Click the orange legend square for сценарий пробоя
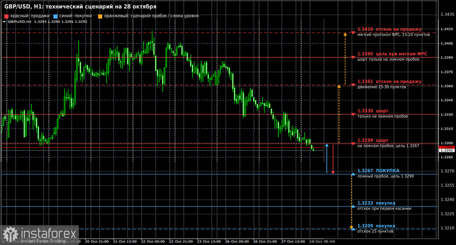This screenshot has height=245, width=456. pyautogui.click(x=100, y=16)
